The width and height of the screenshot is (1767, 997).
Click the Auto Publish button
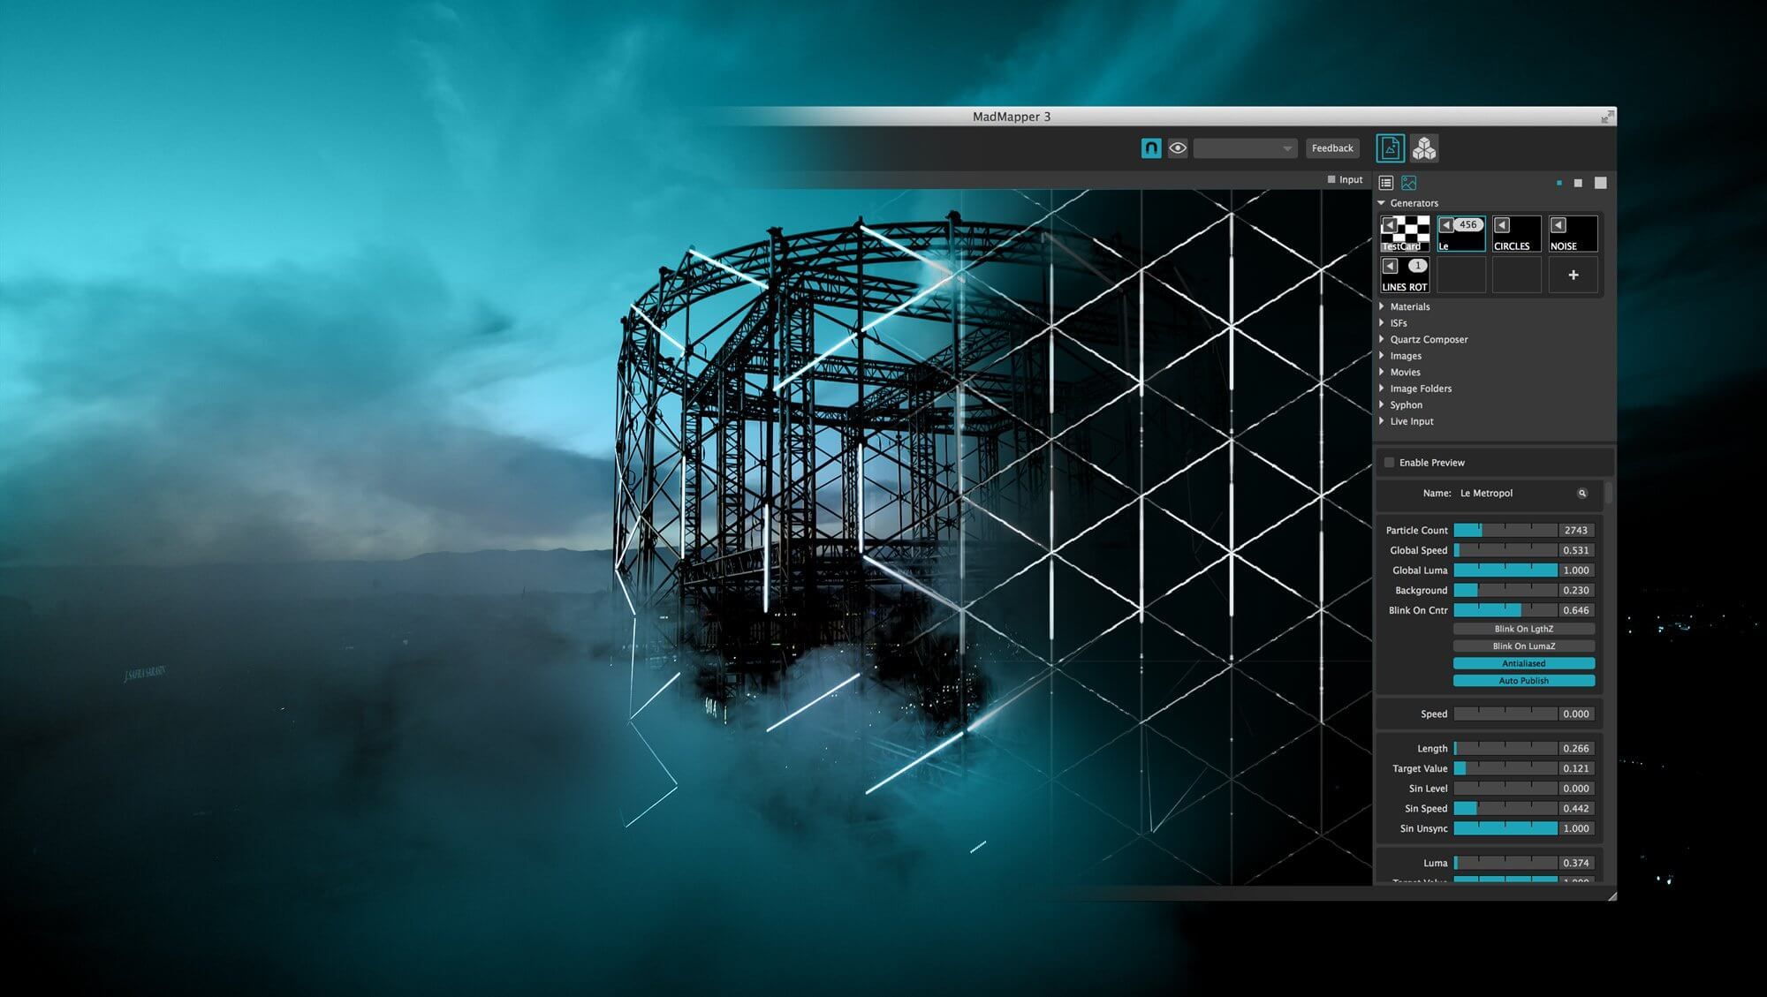click(1522, 681)
